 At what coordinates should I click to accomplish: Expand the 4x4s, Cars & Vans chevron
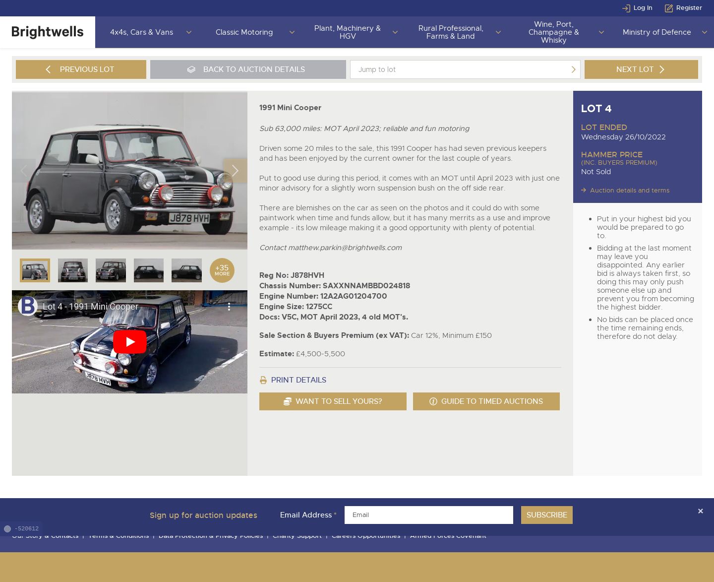(189, 32)
